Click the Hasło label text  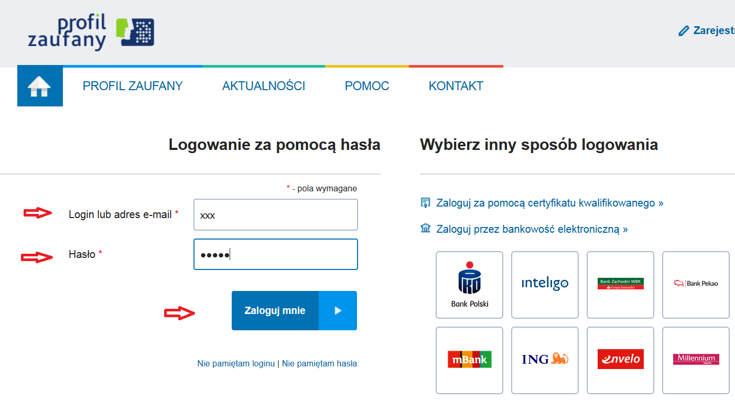85,254
